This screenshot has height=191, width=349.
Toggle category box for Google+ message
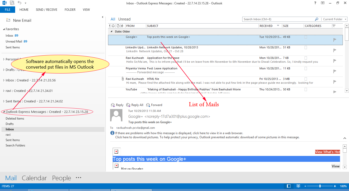click(306, 37)
